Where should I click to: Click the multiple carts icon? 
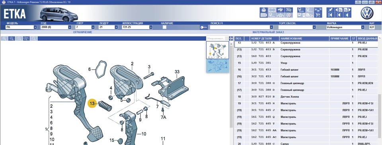tap(318, 10)
